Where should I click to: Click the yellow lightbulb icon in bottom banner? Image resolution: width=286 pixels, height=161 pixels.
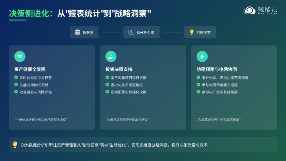coord(15,145)
